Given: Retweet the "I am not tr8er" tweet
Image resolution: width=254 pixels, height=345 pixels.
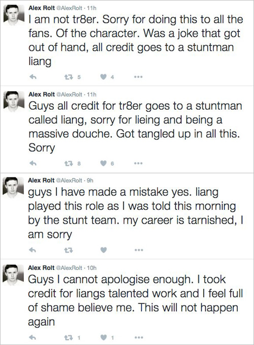Looking at the screenshot, I should coord(68,77).
